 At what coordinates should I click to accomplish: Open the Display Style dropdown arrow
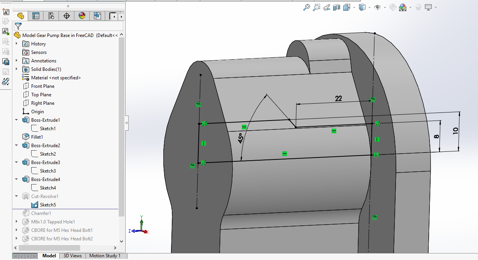[369, 8]
